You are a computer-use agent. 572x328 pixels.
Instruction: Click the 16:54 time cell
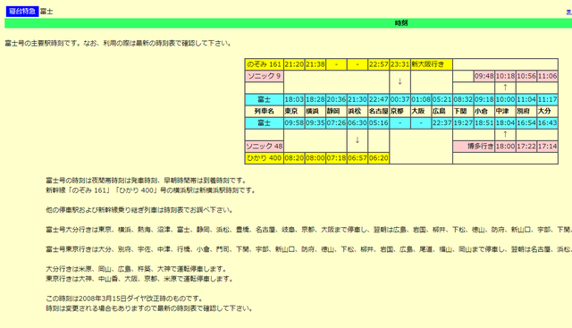(526, 123)
